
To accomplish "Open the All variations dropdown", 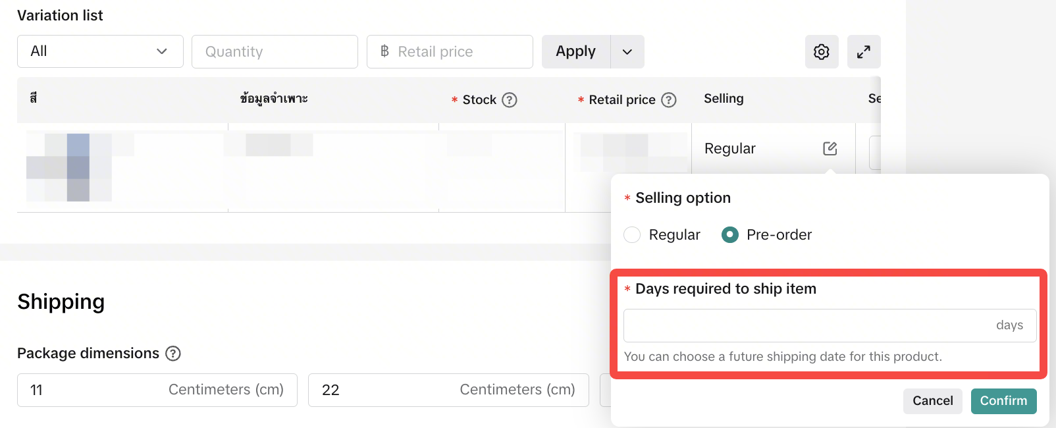I will [100, 51].
